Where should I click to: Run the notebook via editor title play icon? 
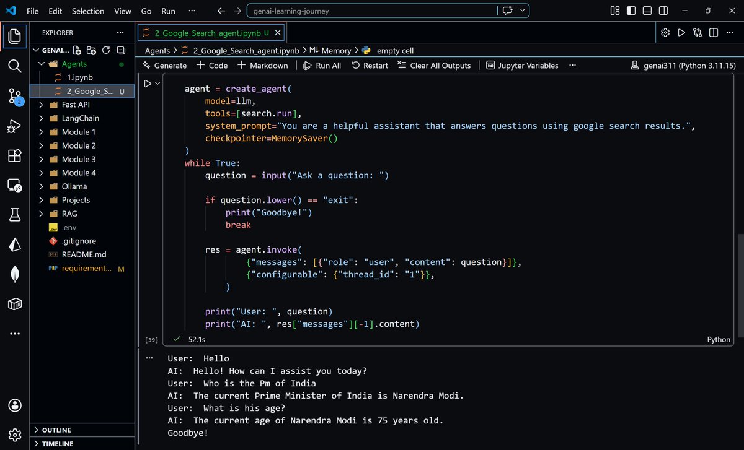tap(681, 33)
